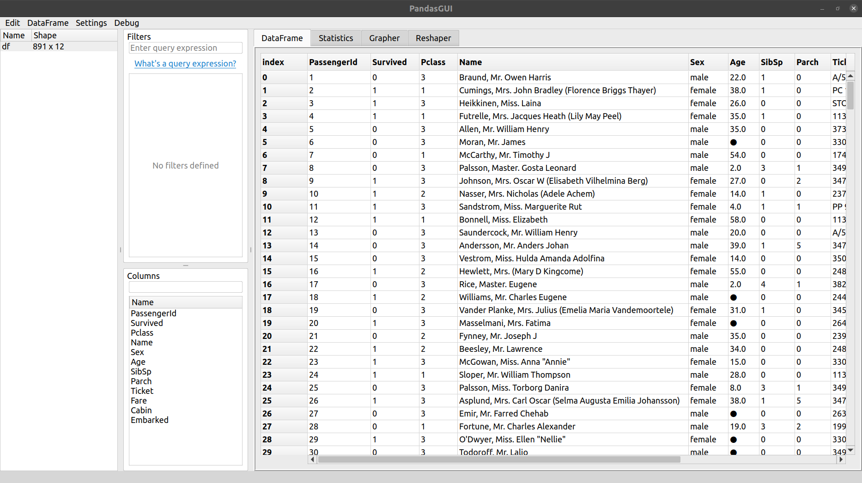Select the df dataframe in the list
The height and width of the screenshot is (483, 862).
pyautogui.click(x=59, y=47)
